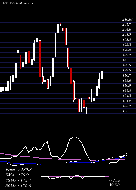Select the 164.3 price axis label
136x190 pixels.
point(127,96)
